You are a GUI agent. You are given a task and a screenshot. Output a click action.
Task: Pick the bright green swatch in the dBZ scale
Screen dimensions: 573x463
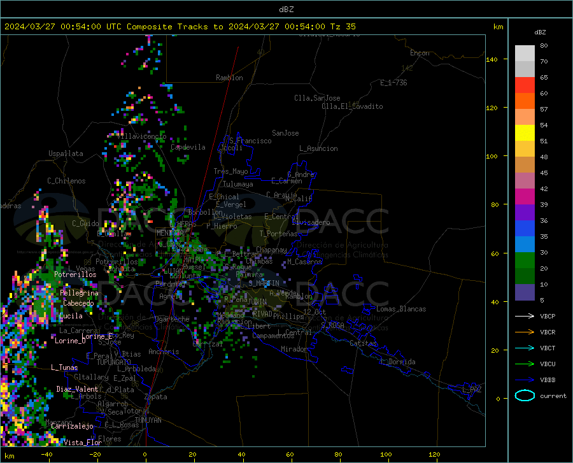point(525,260)
